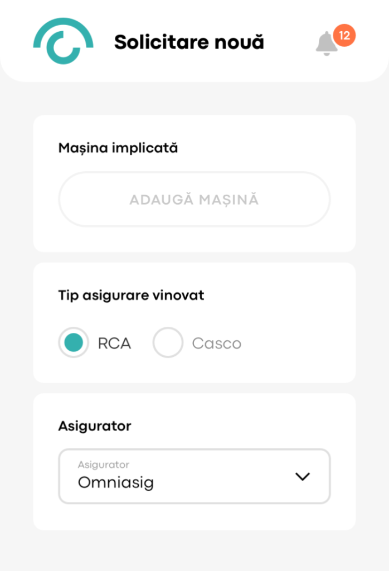This screenshot has width=389, height=571.
Task: Click the Casco label text
Action: click(216, 343)
